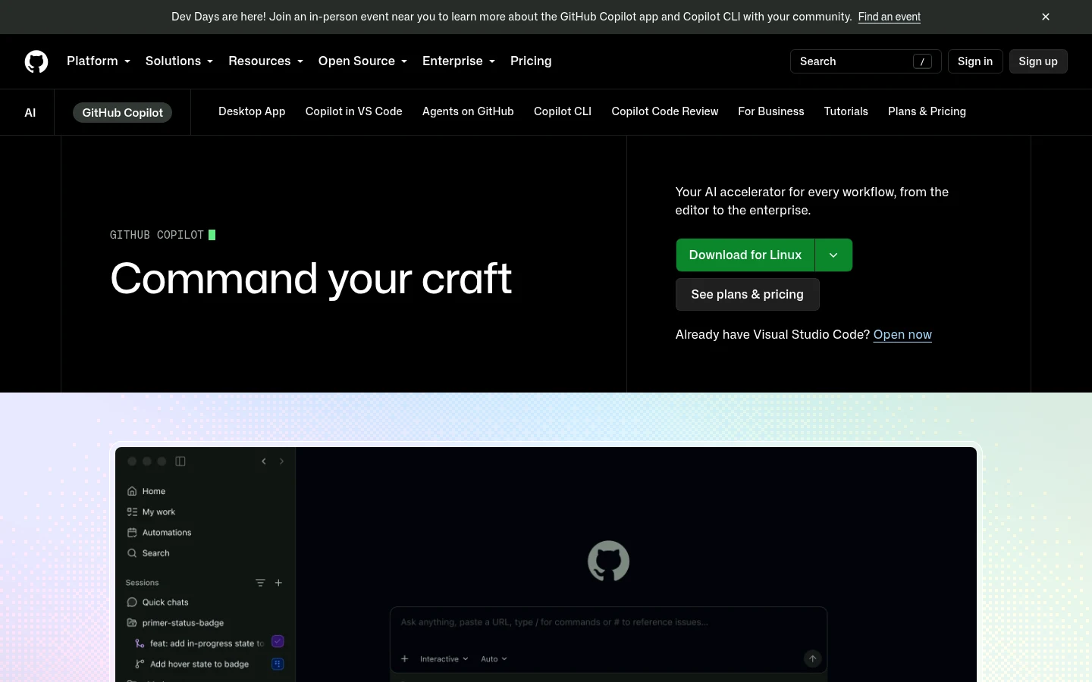Viewport: 1092px width, 682px height.
Task: Filter sessions using the filter icon
Action: [x=260, y=583]
